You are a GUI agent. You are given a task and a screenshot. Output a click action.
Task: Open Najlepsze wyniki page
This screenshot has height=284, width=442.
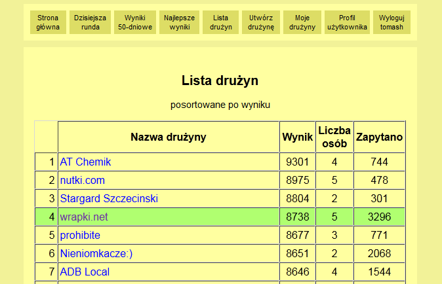coord(179,22)
